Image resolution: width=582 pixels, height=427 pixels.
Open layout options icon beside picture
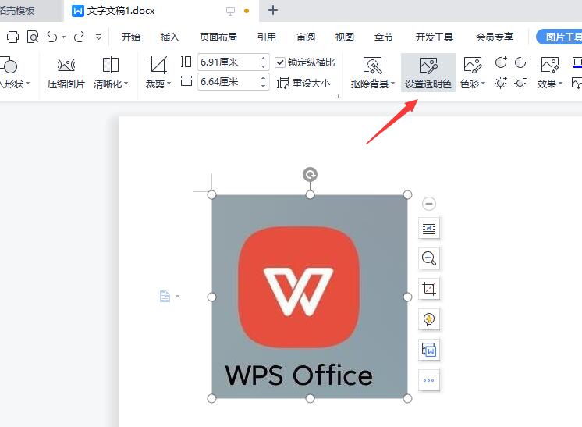429,228
